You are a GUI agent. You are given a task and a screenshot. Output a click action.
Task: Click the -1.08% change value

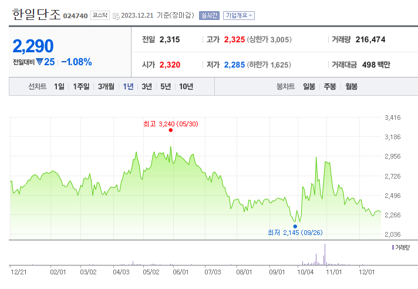pos(76,62)
